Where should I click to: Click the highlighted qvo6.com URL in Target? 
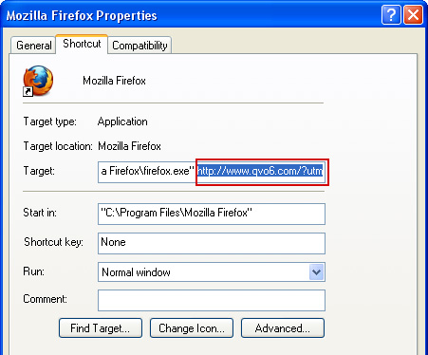[260, 171]
